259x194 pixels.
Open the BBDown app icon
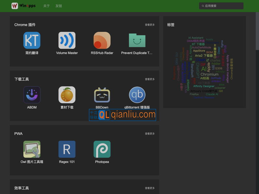pos(102,95)
